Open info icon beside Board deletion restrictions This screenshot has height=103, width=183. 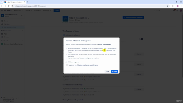coord(82,85)
